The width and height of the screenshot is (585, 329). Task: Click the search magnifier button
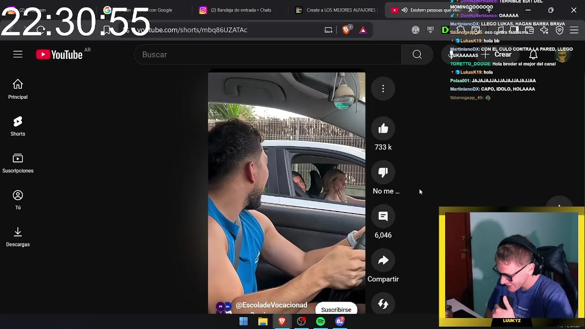tap(417, 54)
